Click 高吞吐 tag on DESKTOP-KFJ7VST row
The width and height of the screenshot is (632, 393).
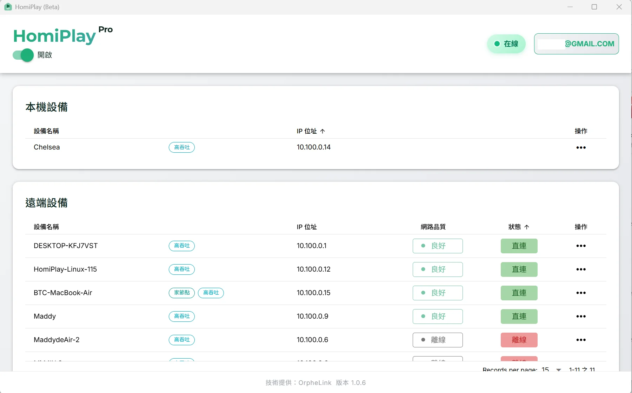click(182, 246)
